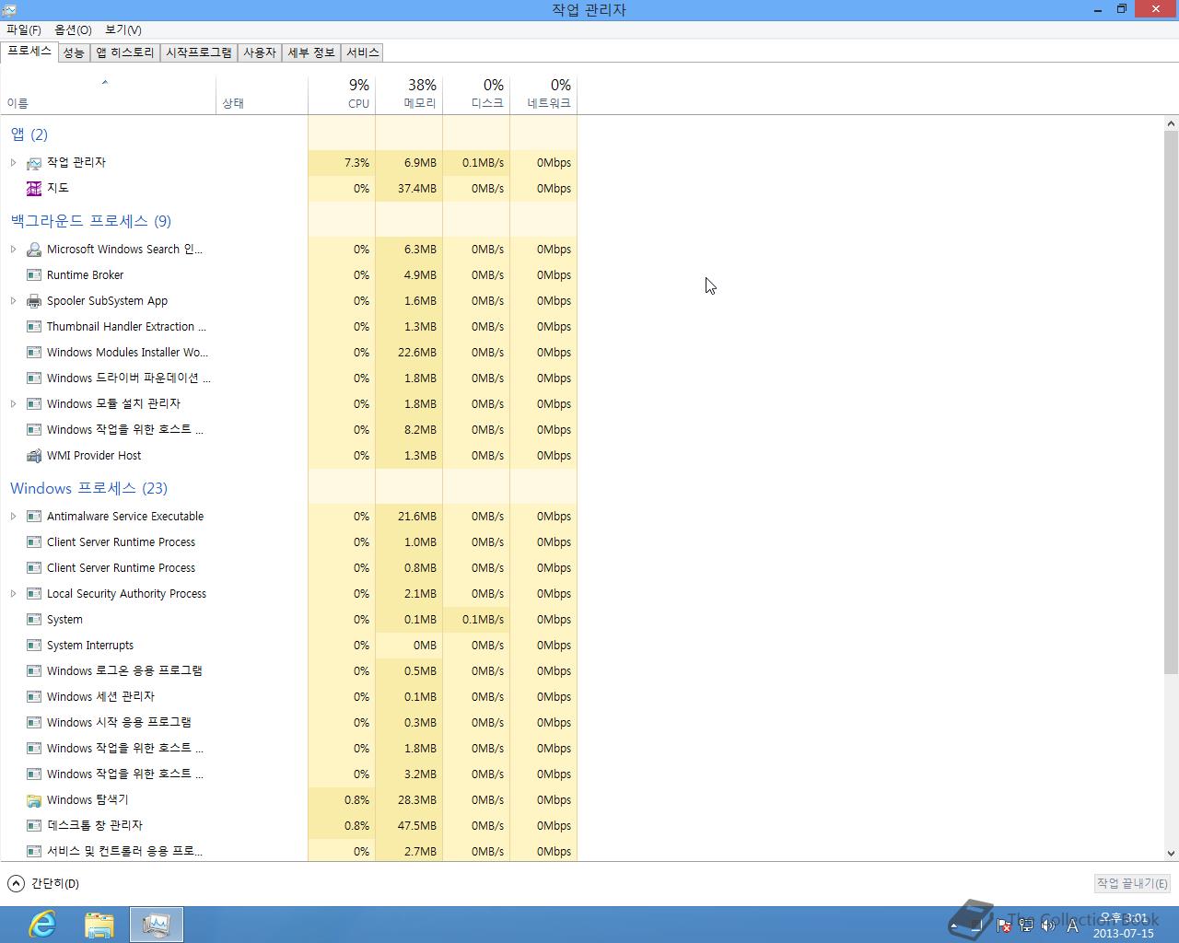
Task: Click the Windows Modules Installer icon
Action: click(x=34, y=352)
